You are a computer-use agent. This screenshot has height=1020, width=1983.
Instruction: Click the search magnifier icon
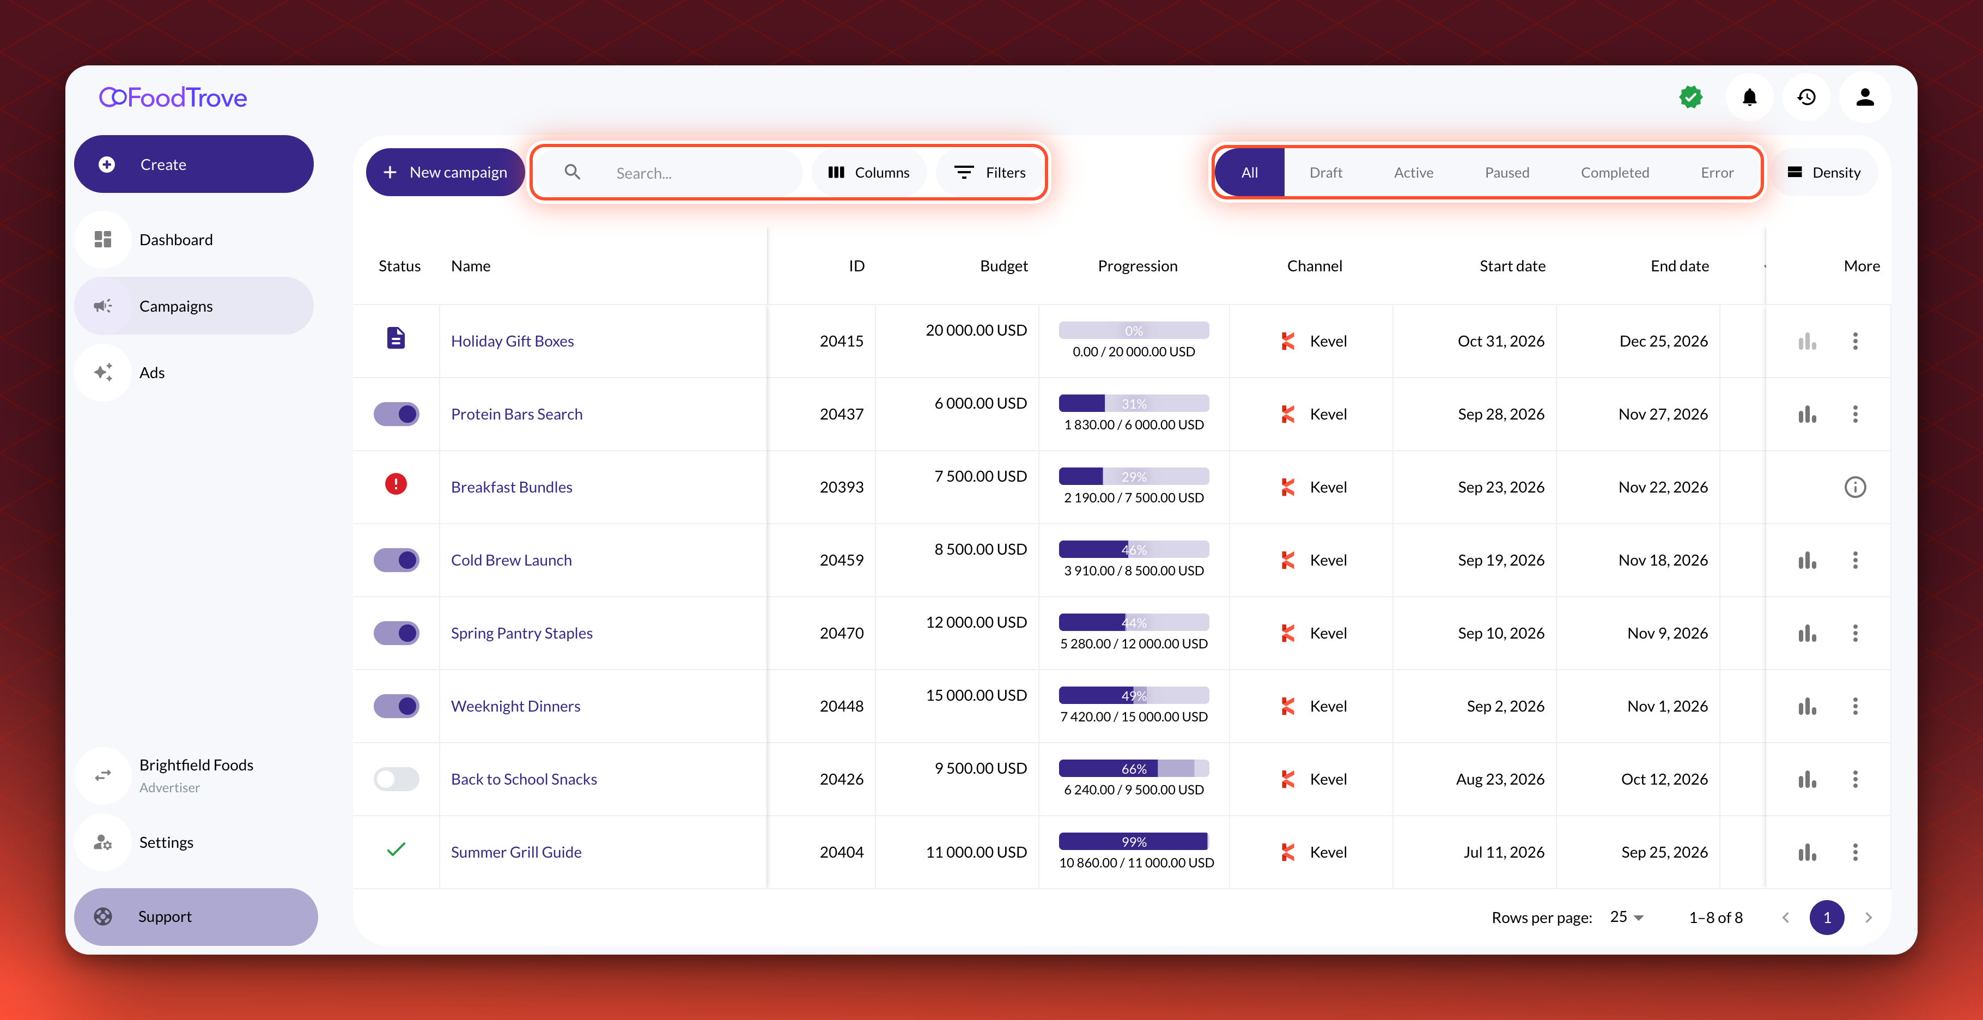pos(572,172)
